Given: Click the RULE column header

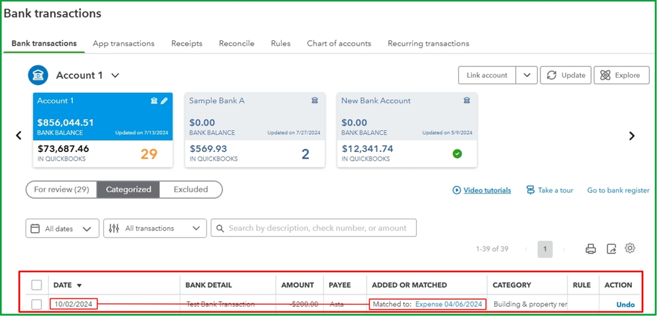Looking at the screenshot, I should pos(581,285).
